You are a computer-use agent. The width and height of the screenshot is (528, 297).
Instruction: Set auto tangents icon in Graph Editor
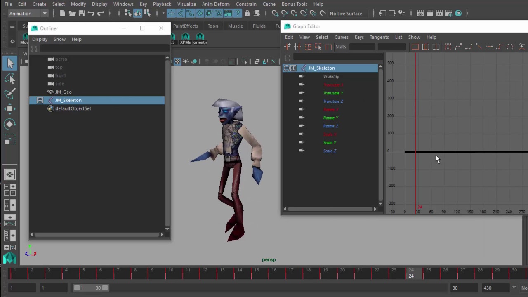click(448, 47)
